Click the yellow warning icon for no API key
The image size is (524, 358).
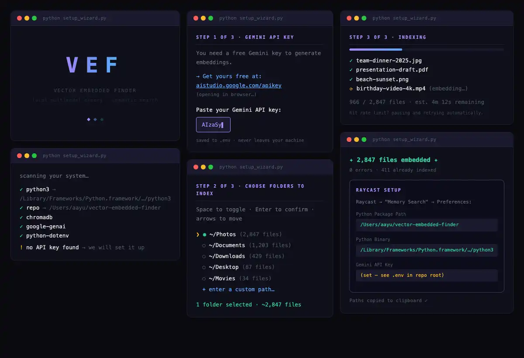(21, 248)
